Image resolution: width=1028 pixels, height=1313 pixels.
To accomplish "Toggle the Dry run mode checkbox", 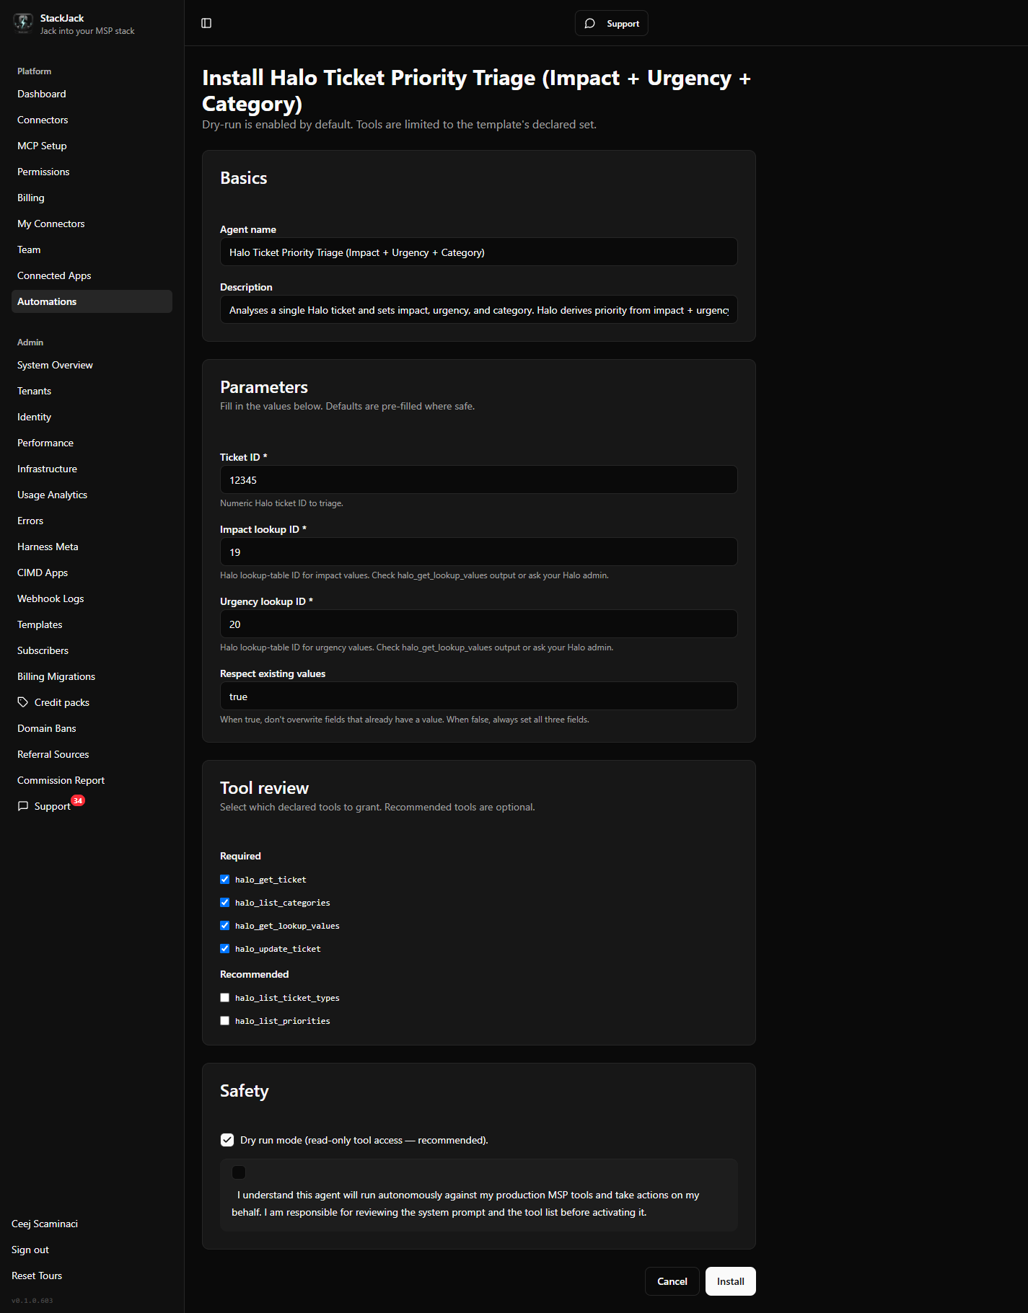I will point(227,1140).
